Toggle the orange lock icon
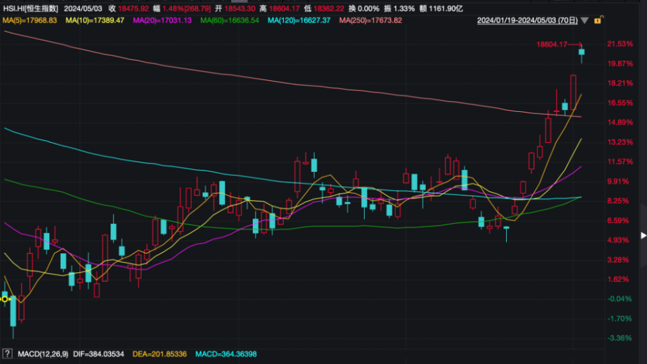647x364 pixels. pos(598,20)
